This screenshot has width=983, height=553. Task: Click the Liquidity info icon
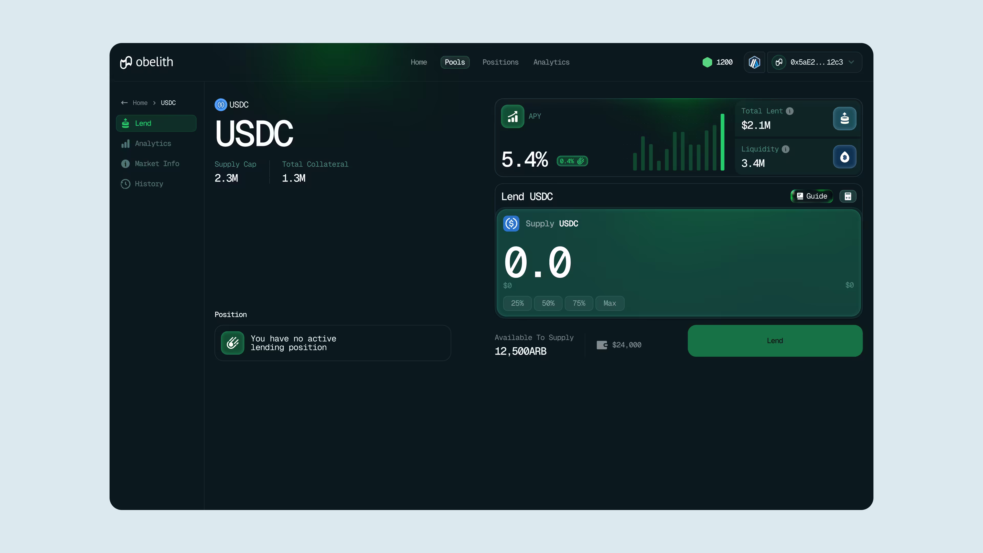[785, 149]
